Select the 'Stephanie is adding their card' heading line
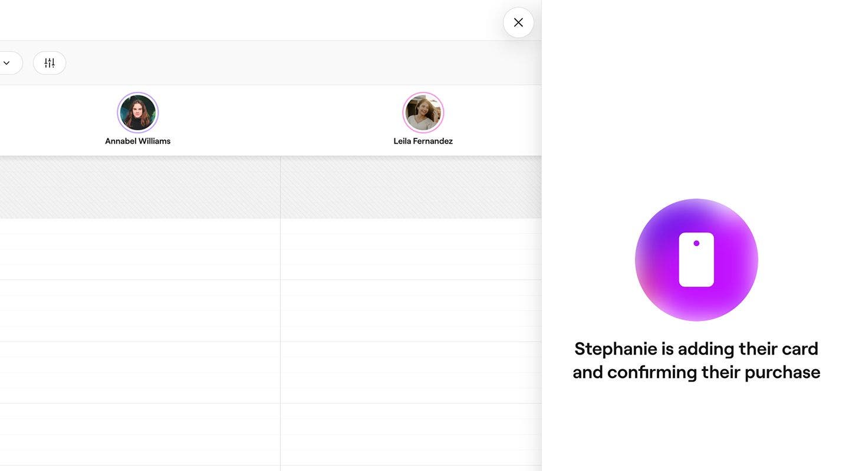This screenshot has height=471, width=849. click(696, 349)
